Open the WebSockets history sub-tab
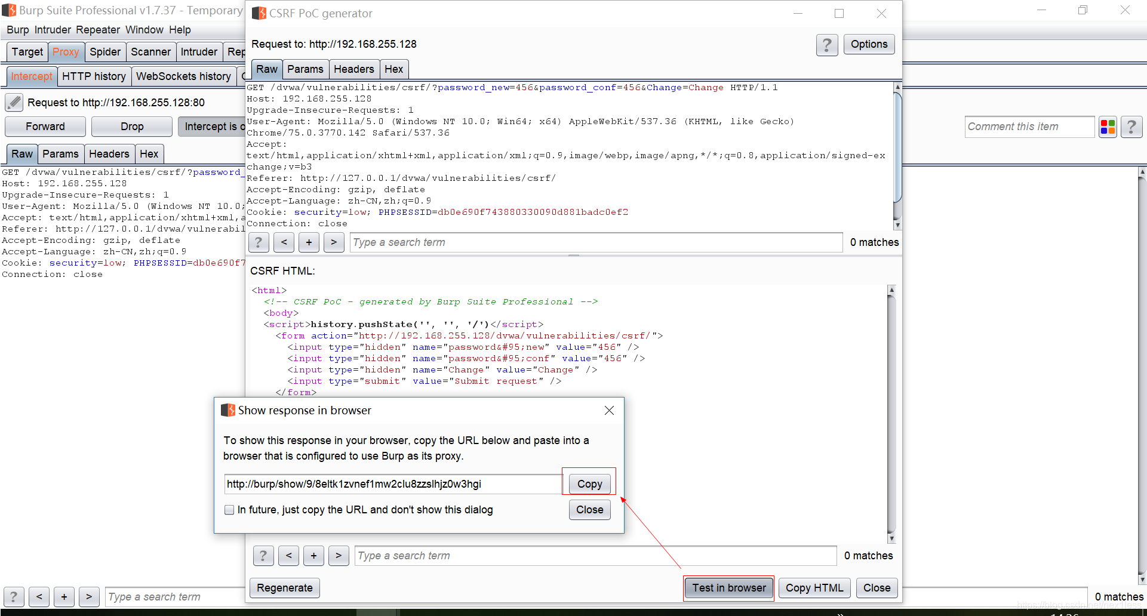 [183, 76]
